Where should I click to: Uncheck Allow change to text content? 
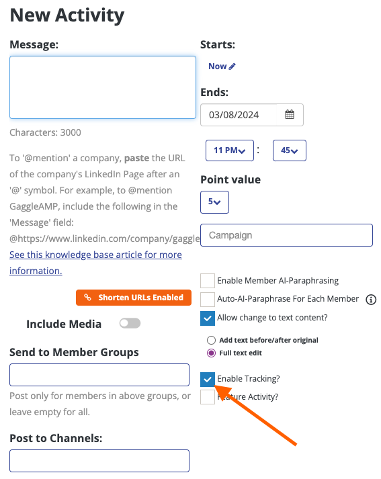coord(208,318)
